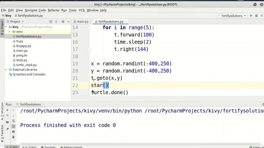Open the Window menu
The image size is (264, 148).
point(92,10)
